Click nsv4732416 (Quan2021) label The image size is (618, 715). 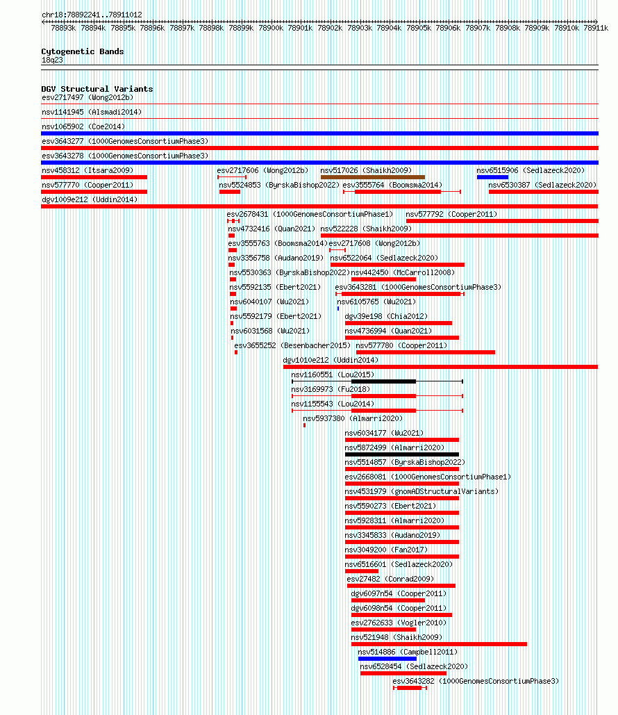[x=272, y=229]
